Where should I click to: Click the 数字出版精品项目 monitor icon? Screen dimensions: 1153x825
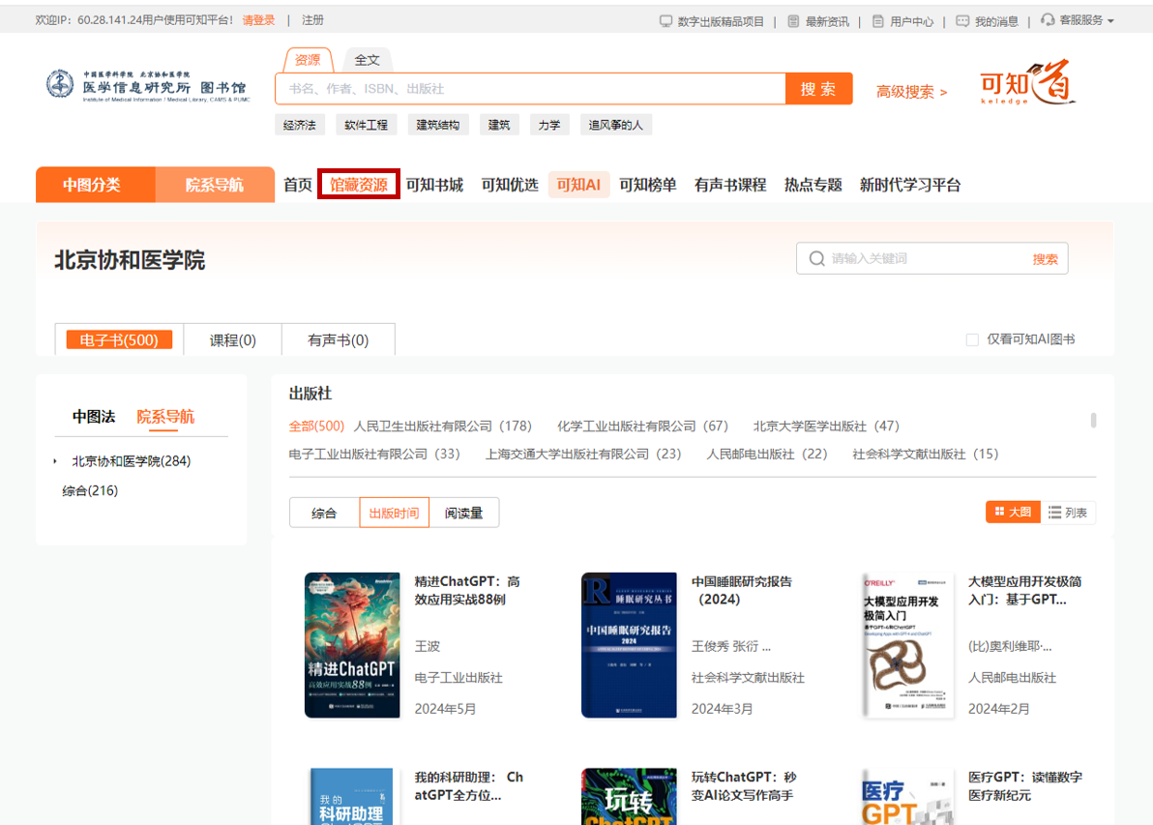[665, 21]
